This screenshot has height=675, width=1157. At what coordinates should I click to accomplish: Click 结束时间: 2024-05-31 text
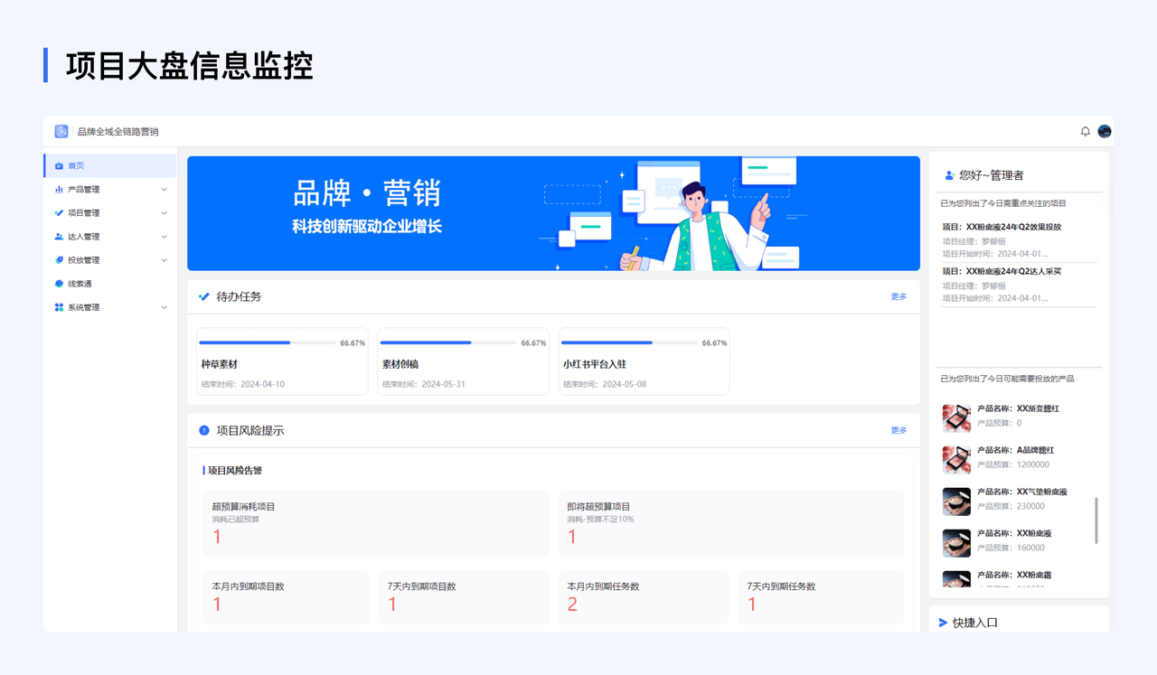pos(423,384)
